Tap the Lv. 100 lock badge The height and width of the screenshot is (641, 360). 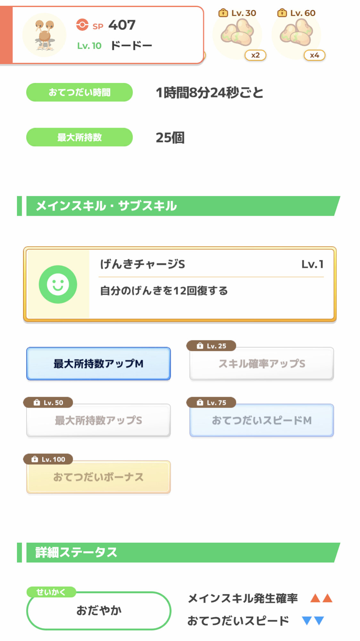pos(48,459)
